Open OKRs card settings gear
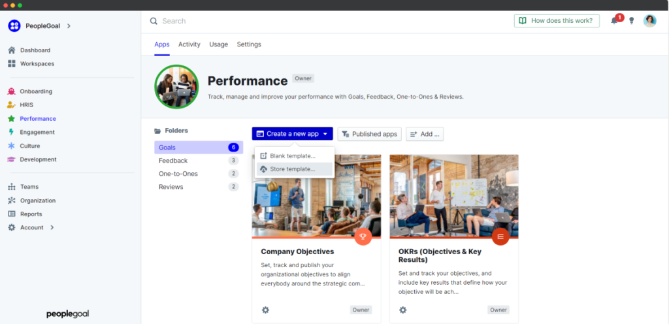 point(402,310)
